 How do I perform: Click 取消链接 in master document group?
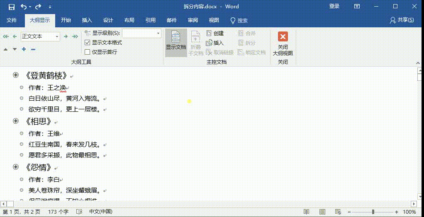click(219, 52)
